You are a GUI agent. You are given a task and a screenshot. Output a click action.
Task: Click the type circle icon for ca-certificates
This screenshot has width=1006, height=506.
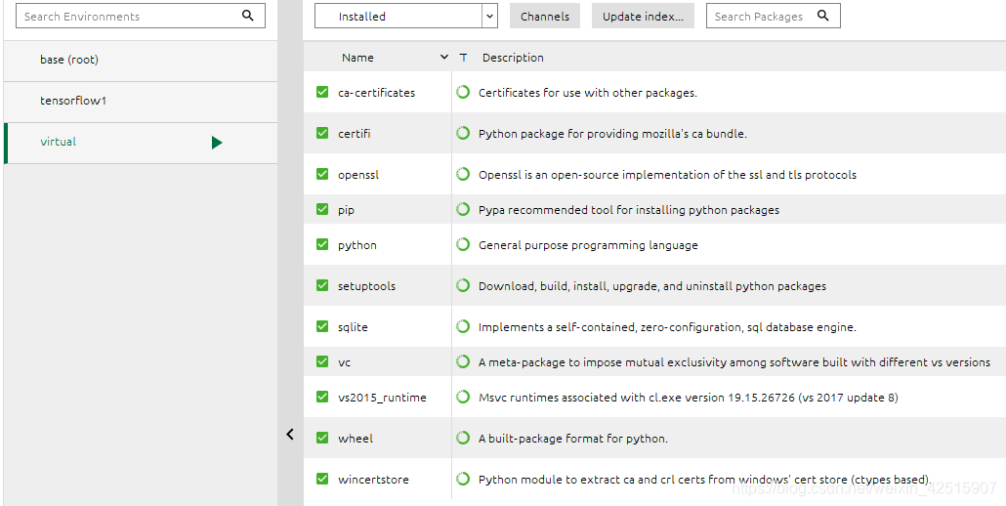click(463, 92)
